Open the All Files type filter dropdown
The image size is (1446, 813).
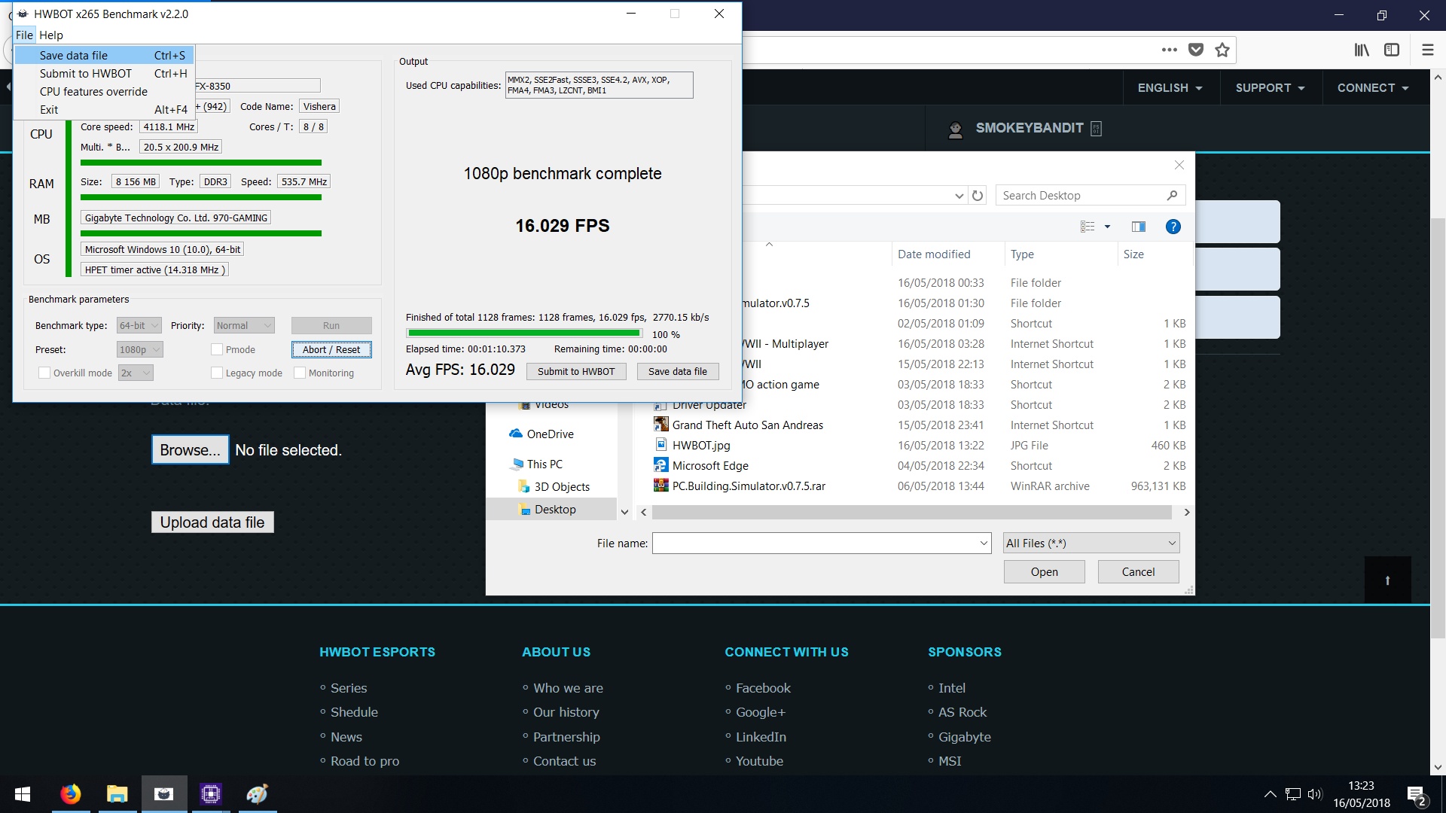coord(1091,544)
